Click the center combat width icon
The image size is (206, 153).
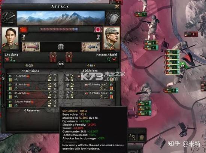click(61, 47)
